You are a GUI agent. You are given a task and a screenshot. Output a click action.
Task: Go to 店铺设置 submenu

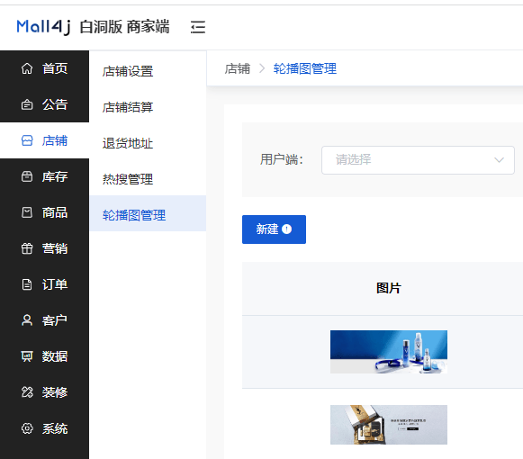tap(148, 71)
